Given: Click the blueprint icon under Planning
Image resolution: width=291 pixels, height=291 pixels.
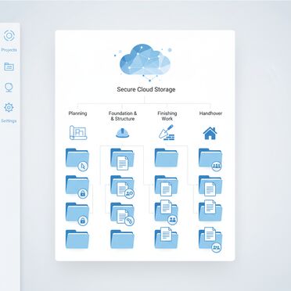Looking at the screenshot, I should (x=78, y=133).
